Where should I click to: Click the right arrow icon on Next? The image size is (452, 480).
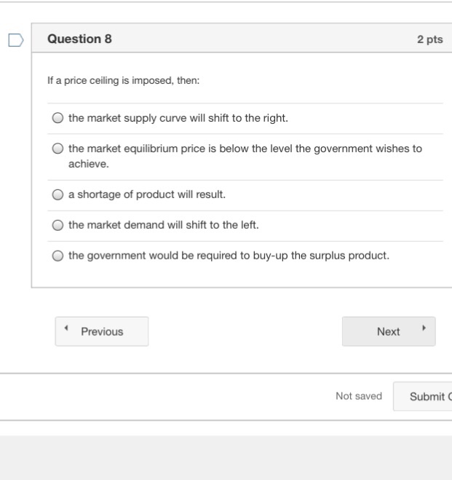click(422, 330)
